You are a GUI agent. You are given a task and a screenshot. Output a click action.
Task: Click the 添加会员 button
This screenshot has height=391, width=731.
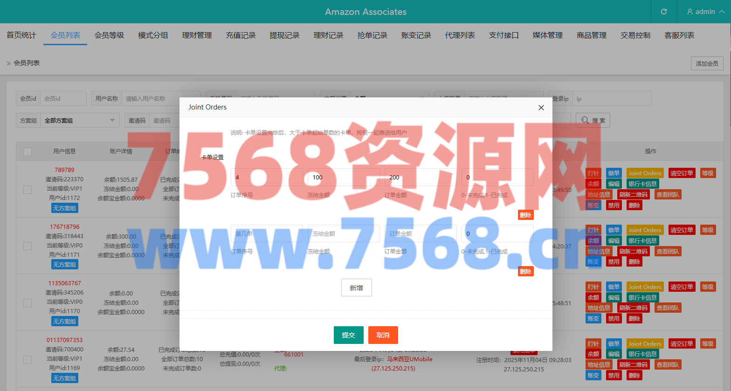[707, 63]
